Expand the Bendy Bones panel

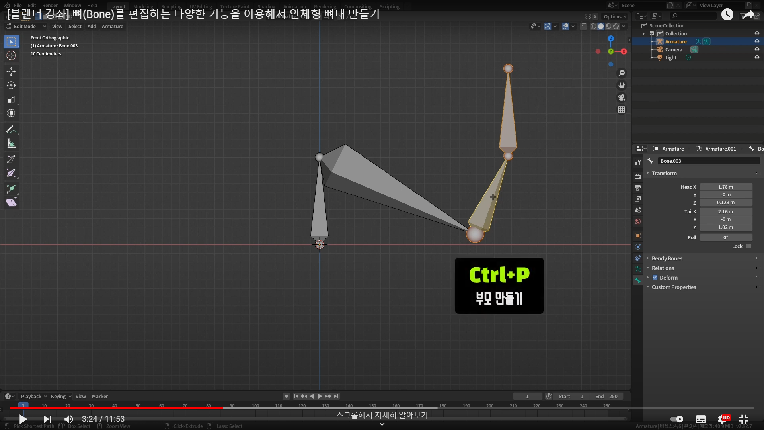pyautogui.click(x=667, y=258)
